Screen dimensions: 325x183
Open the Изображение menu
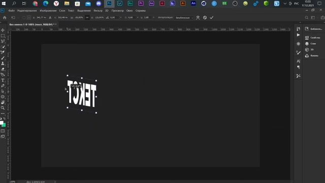tap(48, 11)
